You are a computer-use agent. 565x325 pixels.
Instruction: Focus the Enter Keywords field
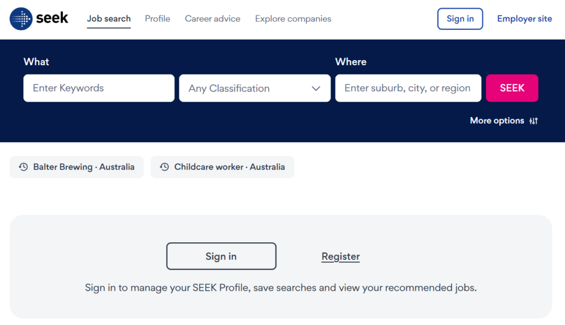[x=99, y=88]
